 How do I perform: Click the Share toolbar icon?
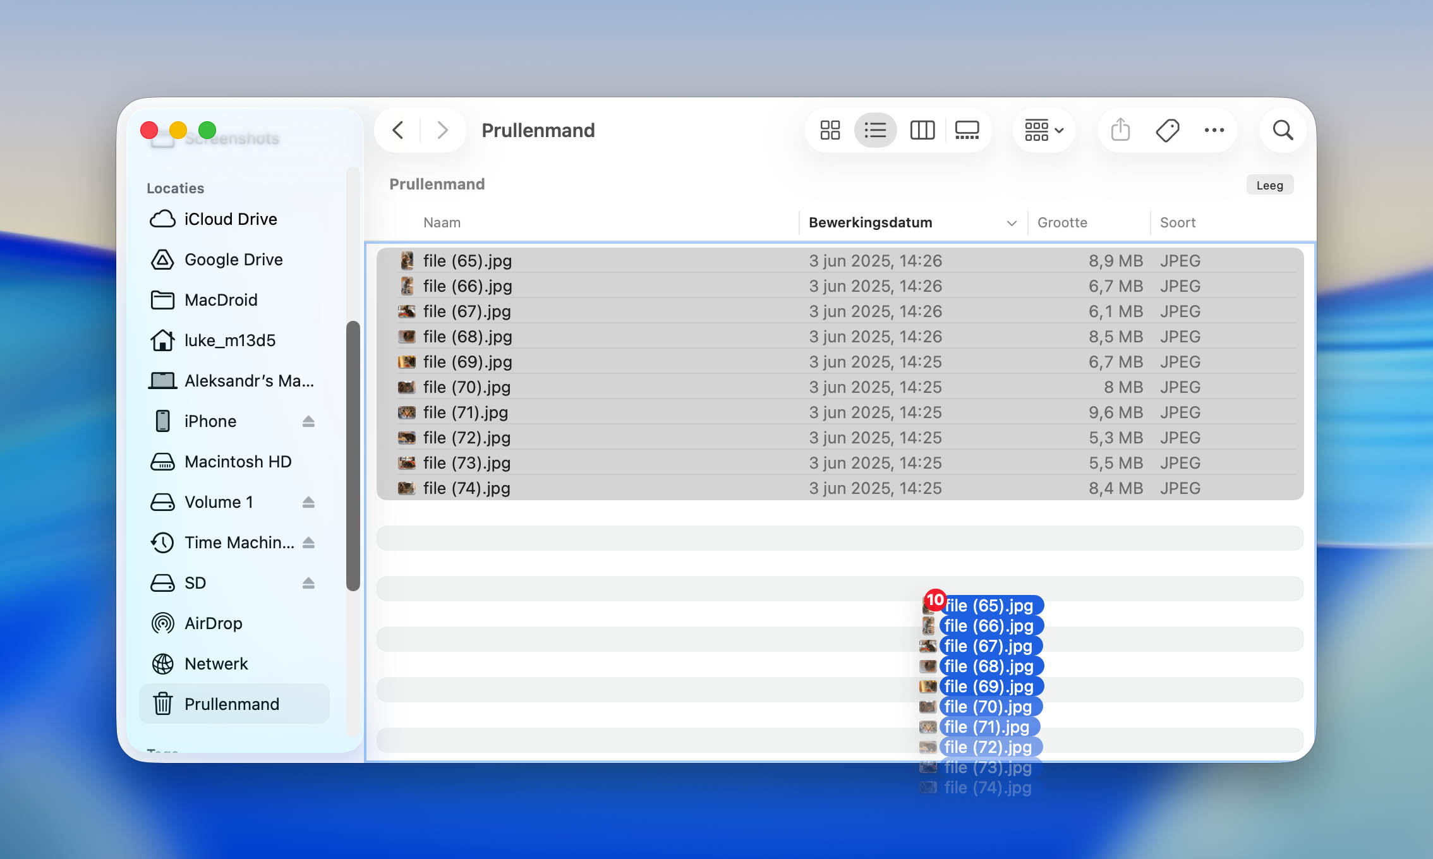[1120, 130]
